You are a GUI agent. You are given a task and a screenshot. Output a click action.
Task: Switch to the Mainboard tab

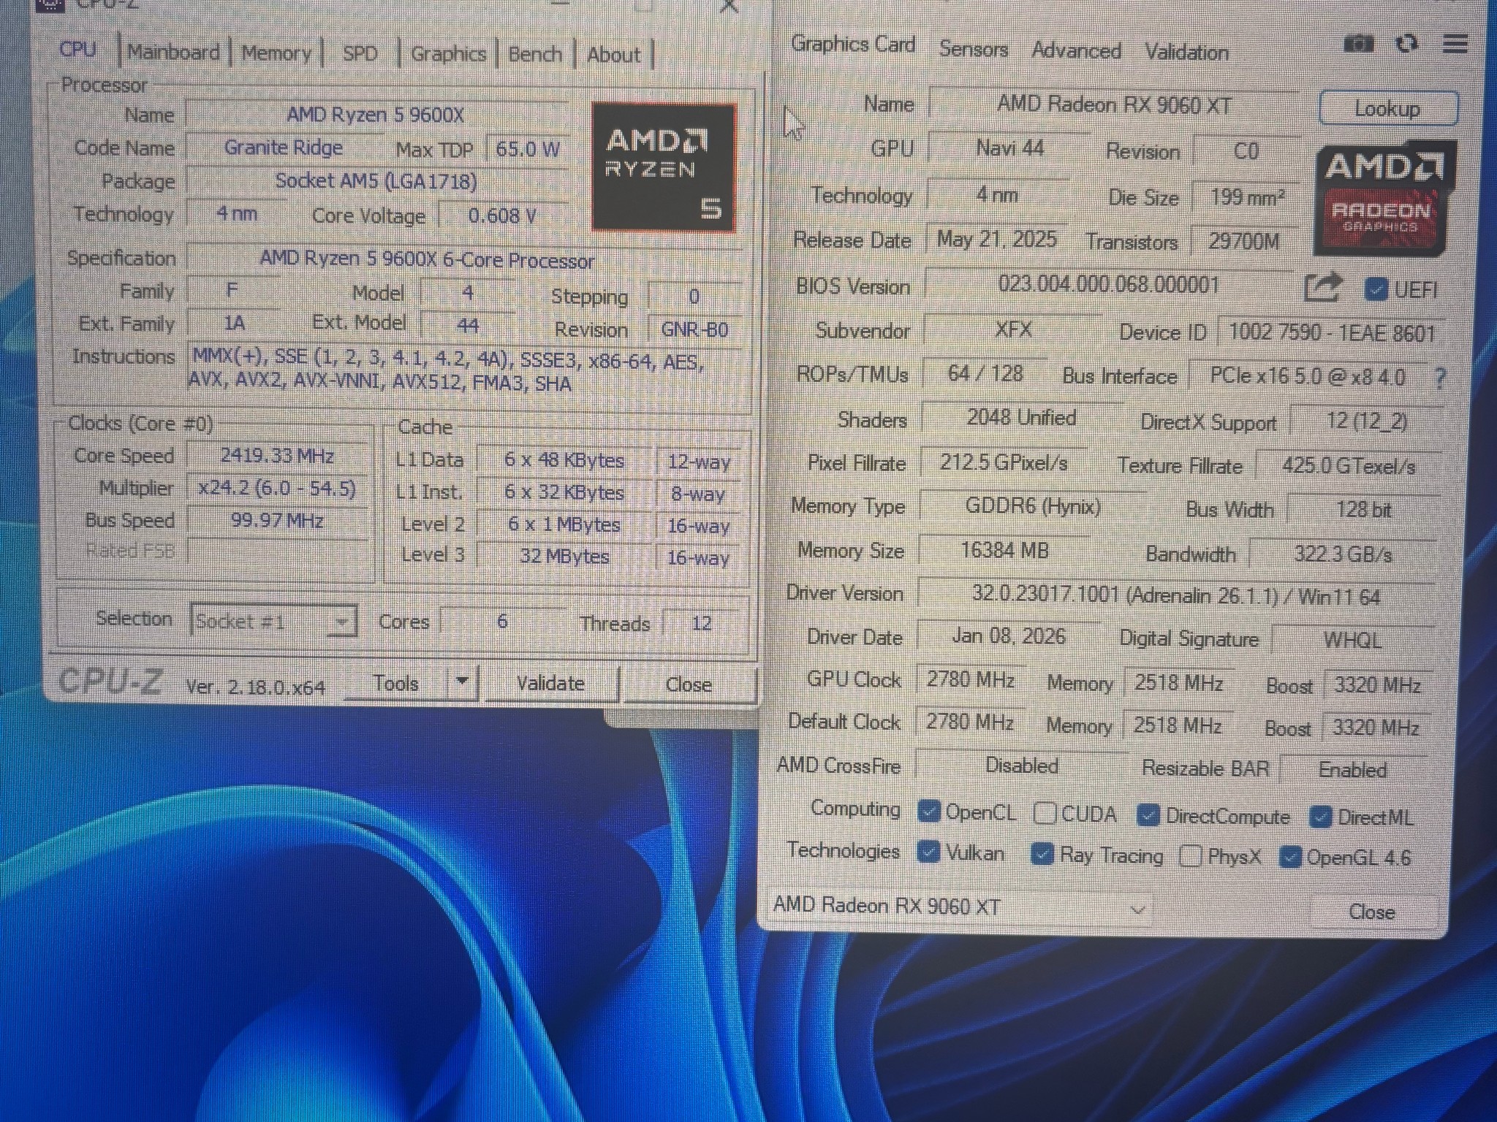(173, 52)
